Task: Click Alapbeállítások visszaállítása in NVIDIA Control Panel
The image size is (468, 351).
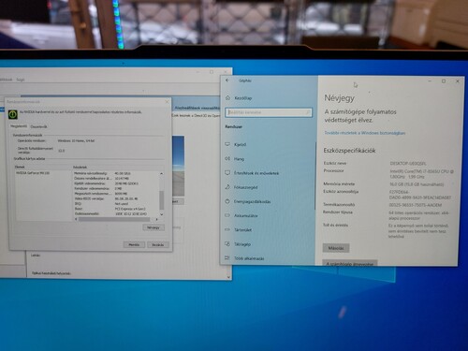Action: click(197, 108)
